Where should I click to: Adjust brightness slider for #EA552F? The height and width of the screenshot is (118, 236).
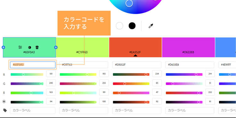point(131,102)
